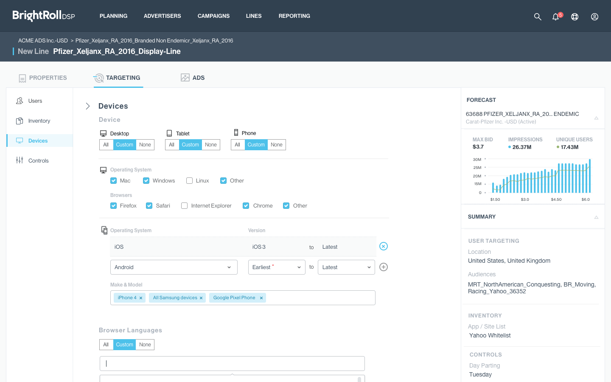Click the ACME ADS Inc.-USD breadcrumb link

click(42, 40)
